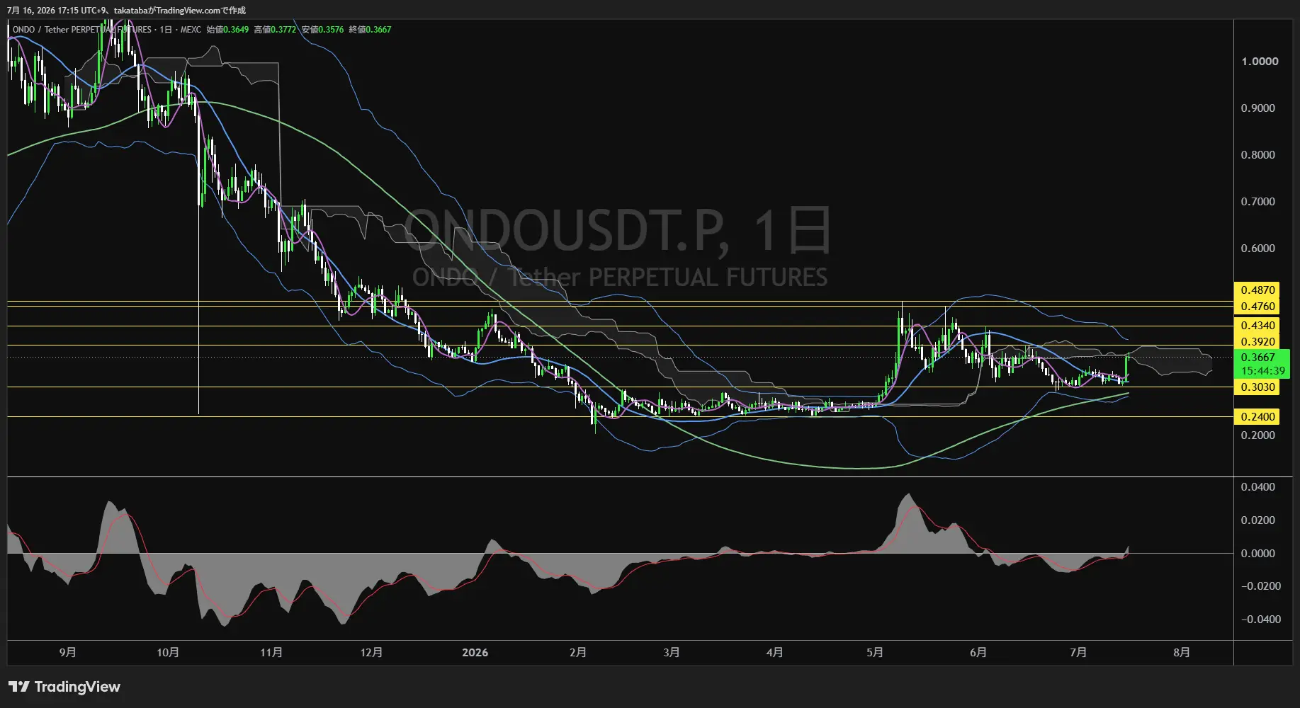
Task: Click the ONDO / Tether PERPETUAL FUTURES legend title
Action: 82,30
